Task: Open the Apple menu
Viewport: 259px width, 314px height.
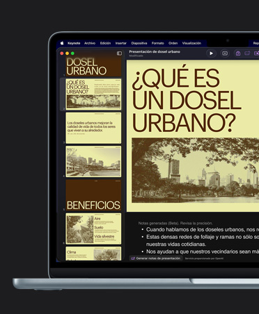Action: pos(62,43)
